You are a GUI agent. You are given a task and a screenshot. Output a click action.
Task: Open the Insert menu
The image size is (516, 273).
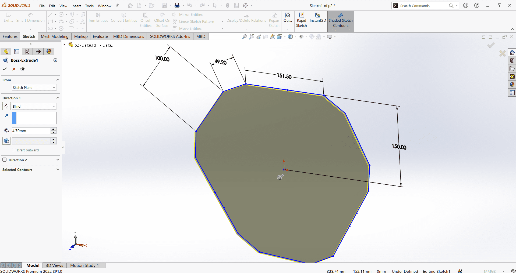pyautogui.click(x=76, y=6)
